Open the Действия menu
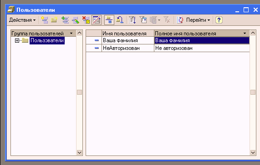The height and width of the screenshot is (165, 260). 22,20
